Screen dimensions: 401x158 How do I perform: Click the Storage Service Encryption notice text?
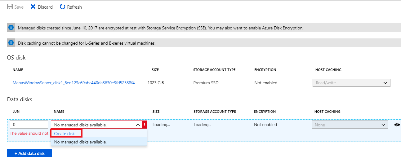click(x=161, y=28)
